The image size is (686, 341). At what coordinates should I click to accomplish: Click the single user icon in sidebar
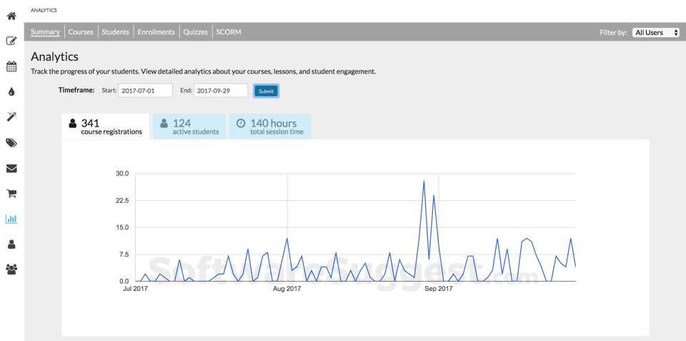(11, 244)
